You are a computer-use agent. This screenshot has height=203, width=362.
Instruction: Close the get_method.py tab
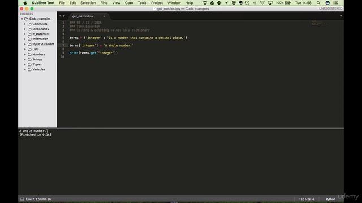tap(104, 16)
